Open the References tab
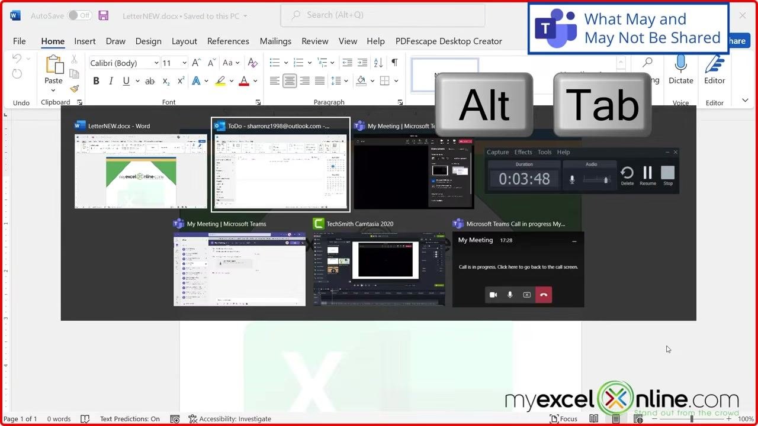758x426 pixels. (x=228, y=41)
